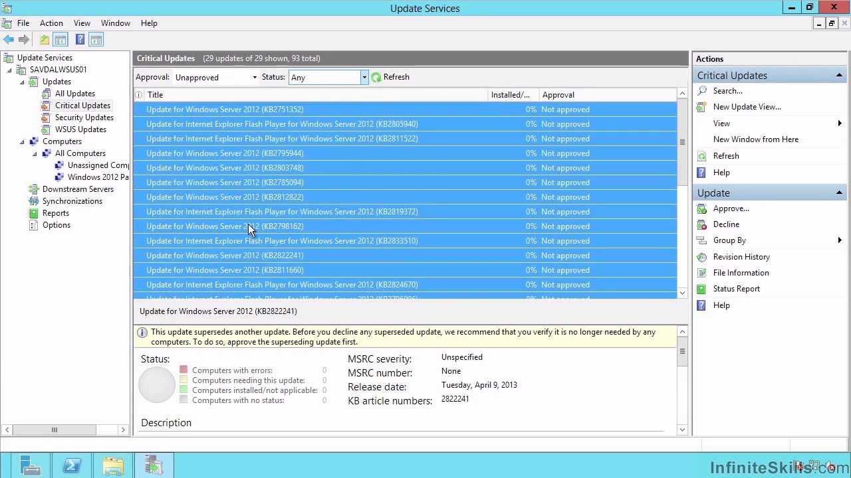Collapse the Computers tree node
Image resolution: width=851 pixels, height=478 pixels.
pyautogui.click(x=22, y=141)
